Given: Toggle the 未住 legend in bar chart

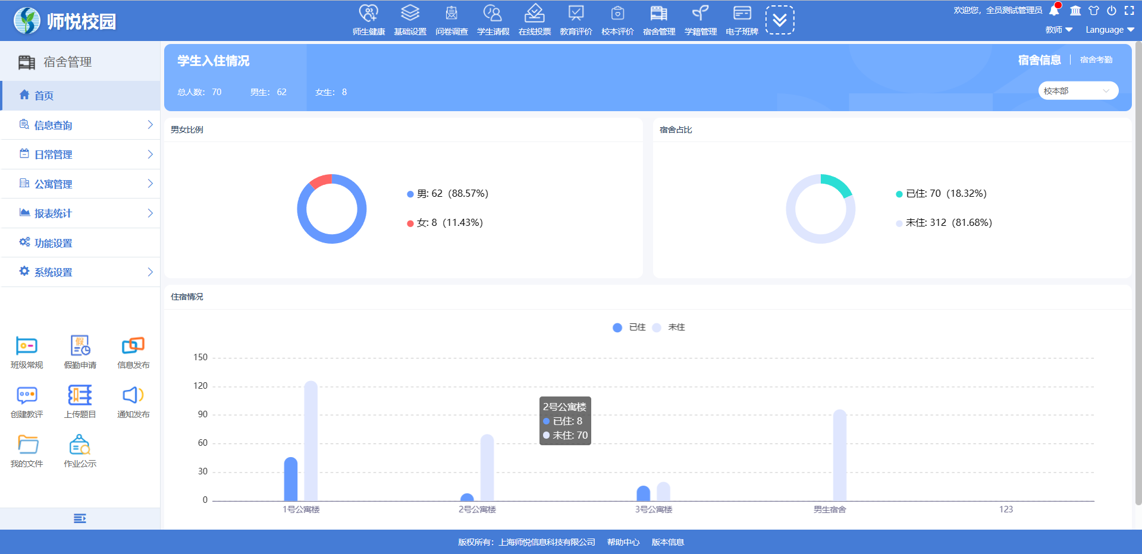Looking at the screenshot, I should [669, 328].
